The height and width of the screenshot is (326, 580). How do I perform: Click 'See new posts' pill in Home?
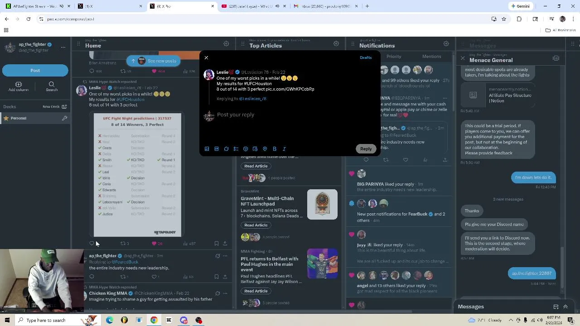click(x=153, y=61)
